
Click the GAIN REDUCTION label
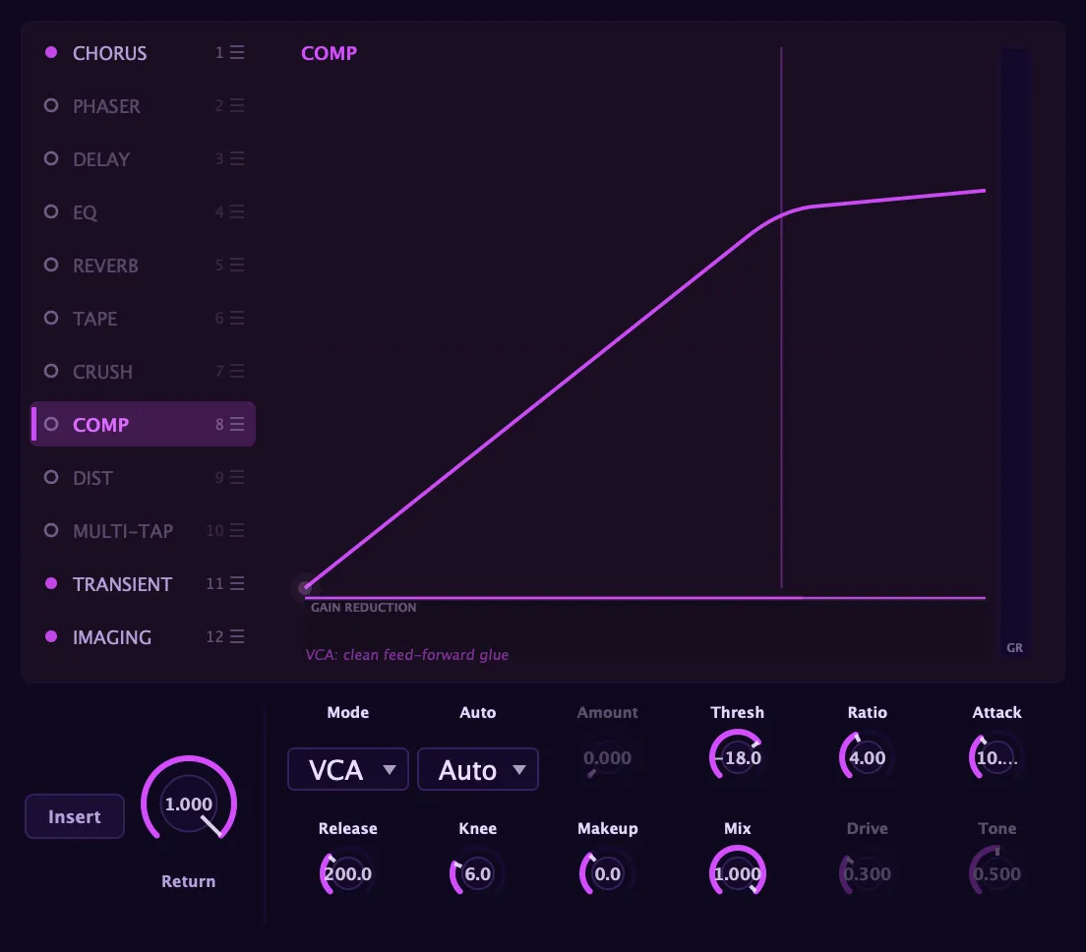(364, 607)
